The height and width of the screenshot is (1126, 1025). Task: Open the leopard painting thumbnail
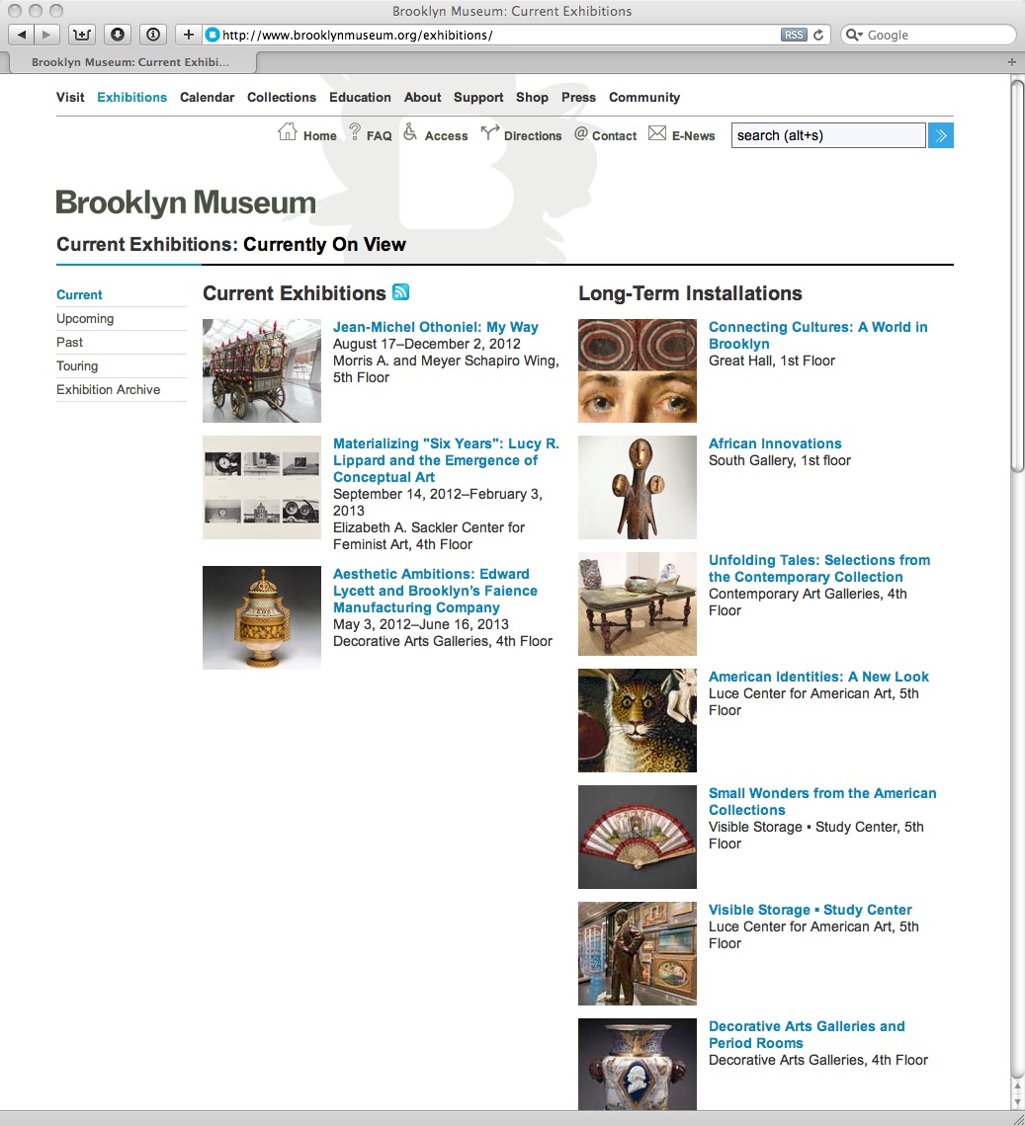(638, 720)
